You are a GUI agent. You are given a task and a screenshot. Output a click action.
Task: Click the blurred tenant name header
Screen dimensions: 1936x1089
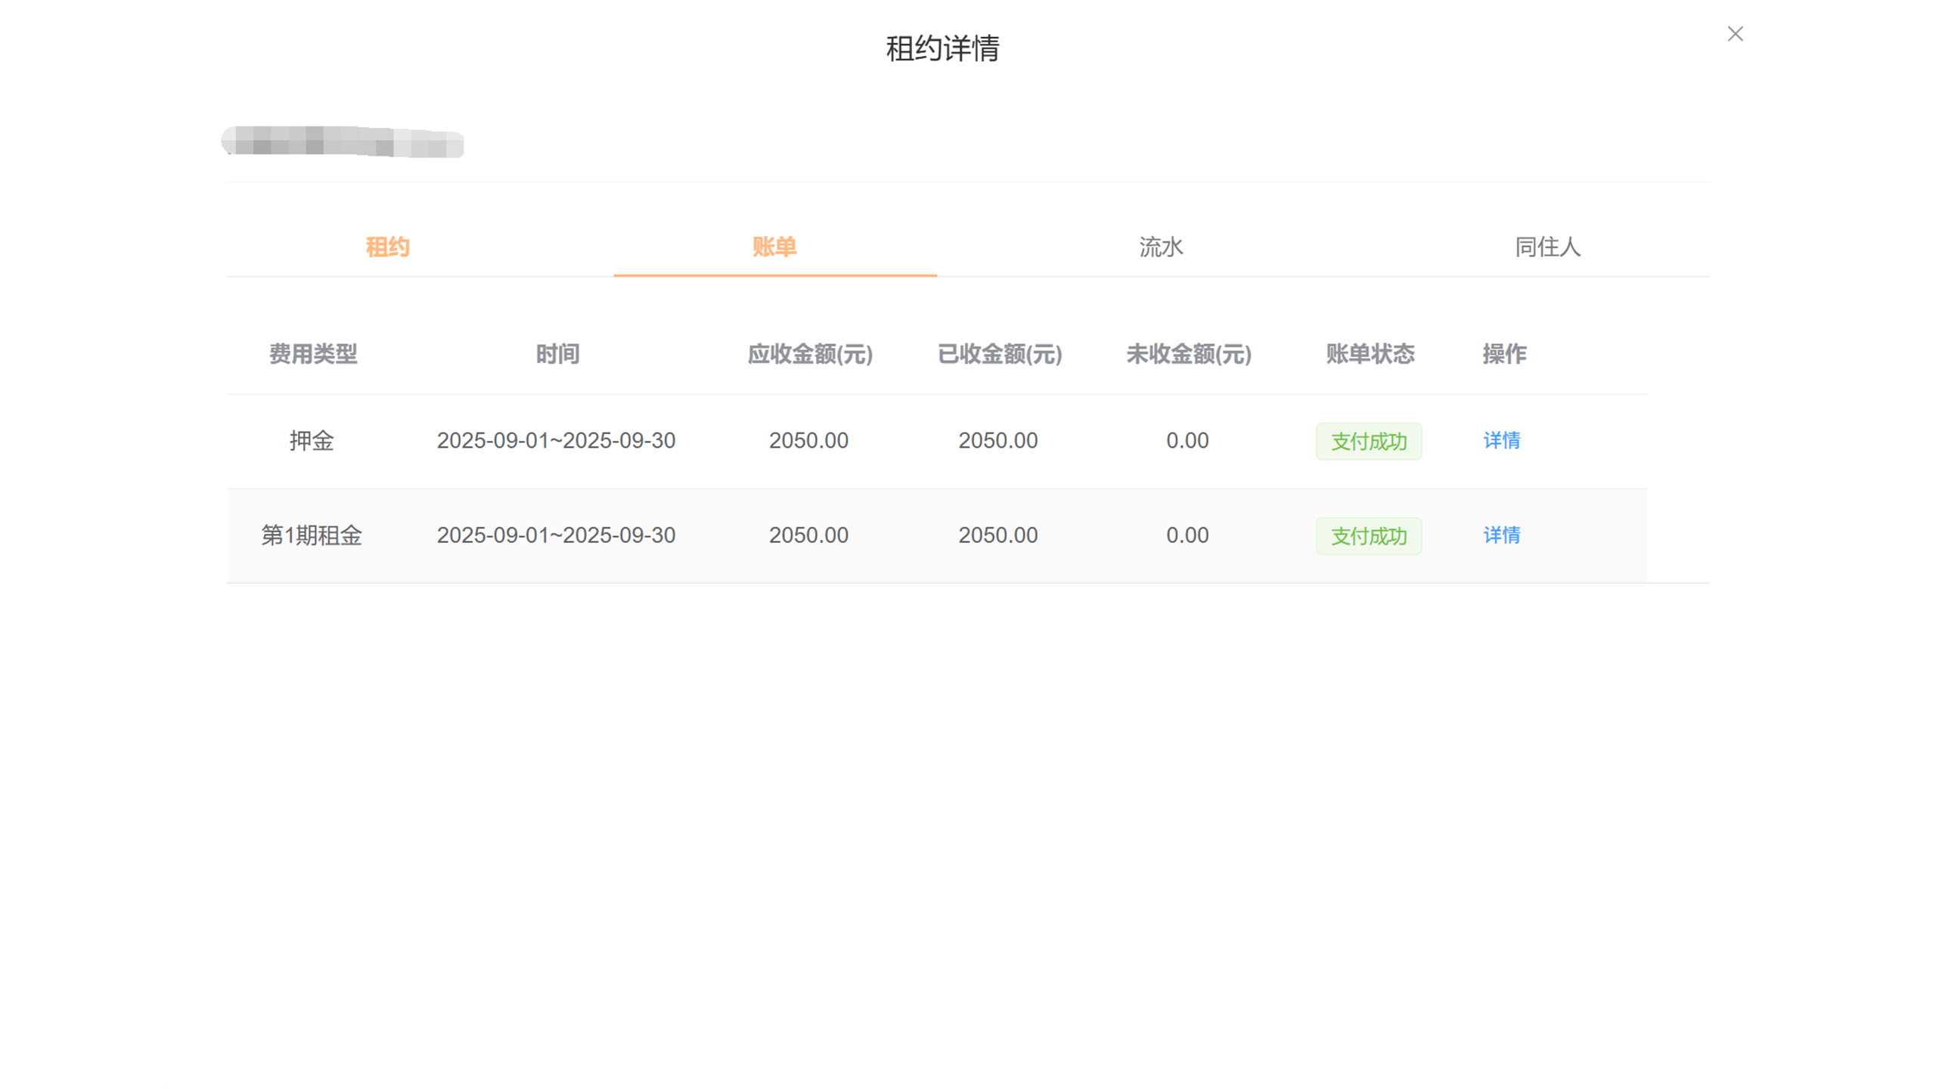[x=343, y=142]
